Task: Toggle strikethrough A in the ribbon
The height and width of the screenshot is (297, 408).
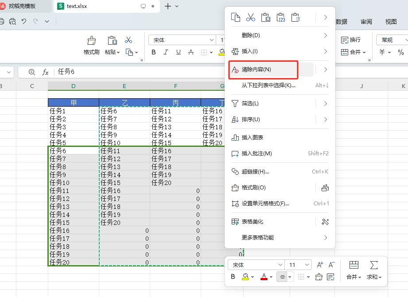Action: coord(191,52)
